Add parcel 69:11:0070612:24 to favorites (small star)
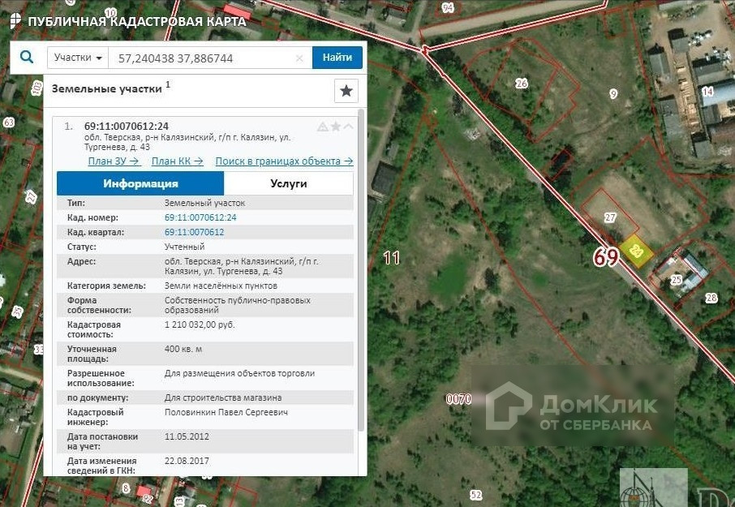The height and width of the screenshot is (507, 735). tap(336, 127)
